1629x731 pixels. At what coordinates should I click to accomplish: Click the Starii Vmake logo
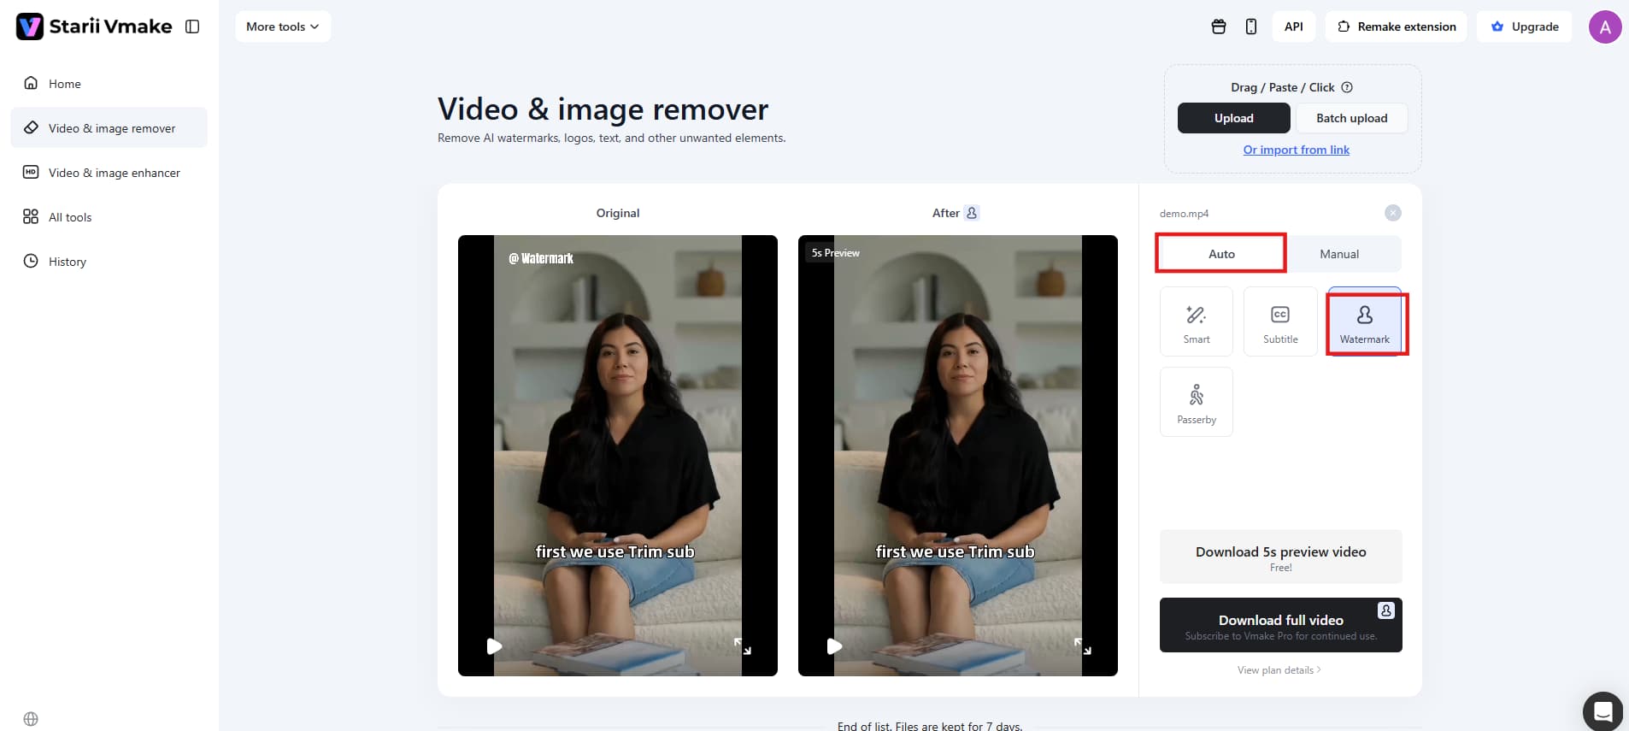tap(94, 27)
